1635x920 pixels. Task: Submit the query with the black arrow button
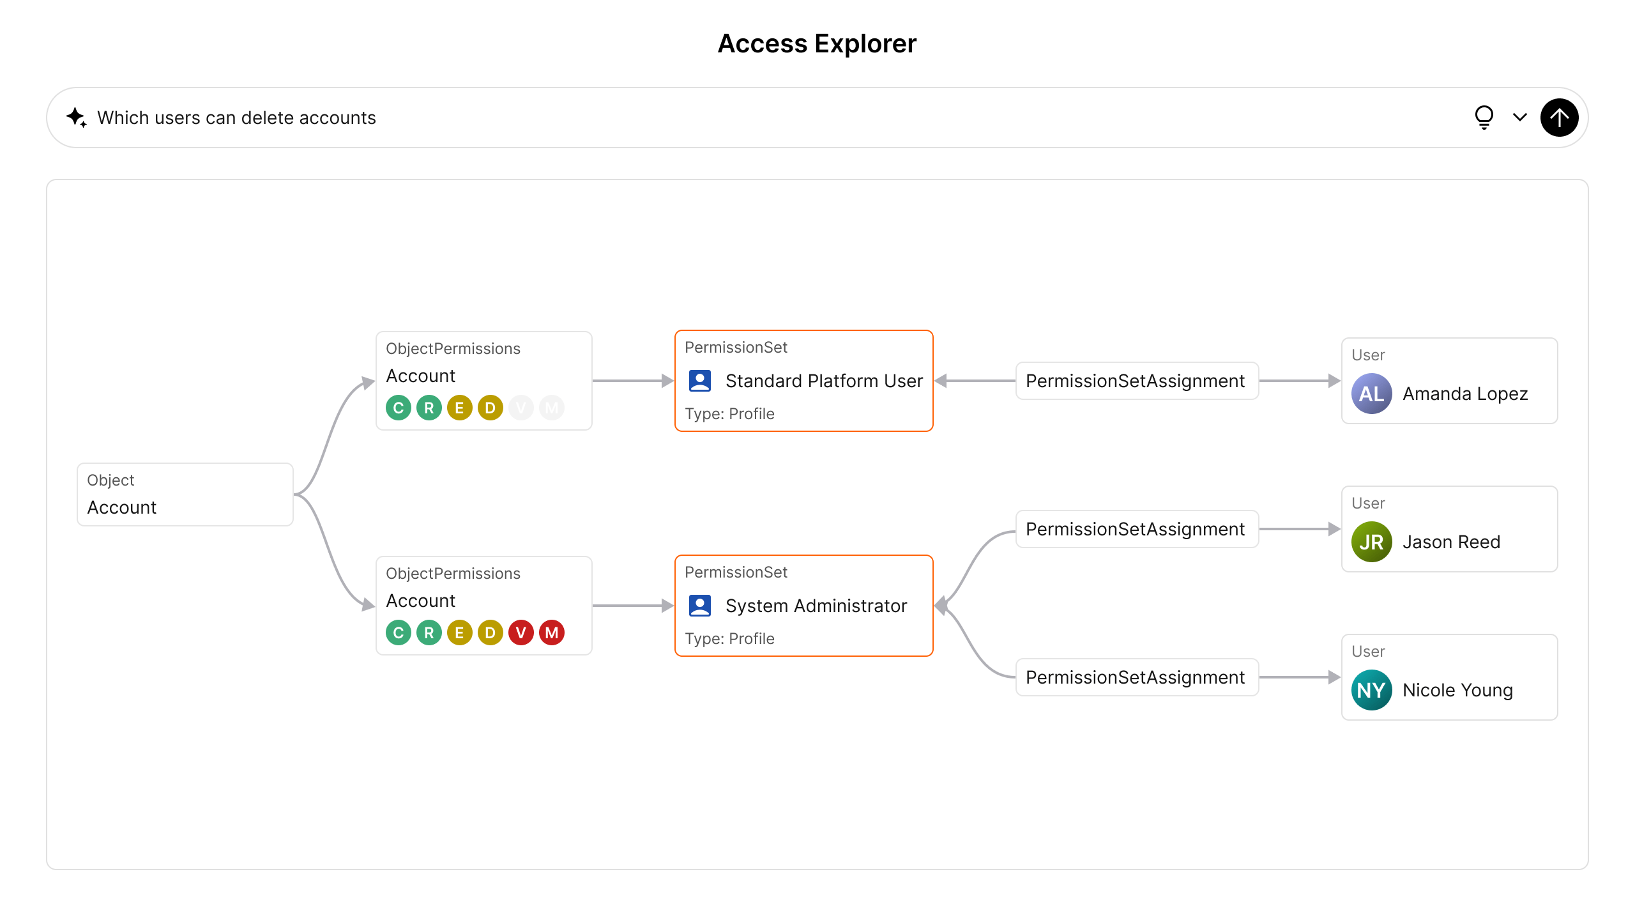point(1559,118)
